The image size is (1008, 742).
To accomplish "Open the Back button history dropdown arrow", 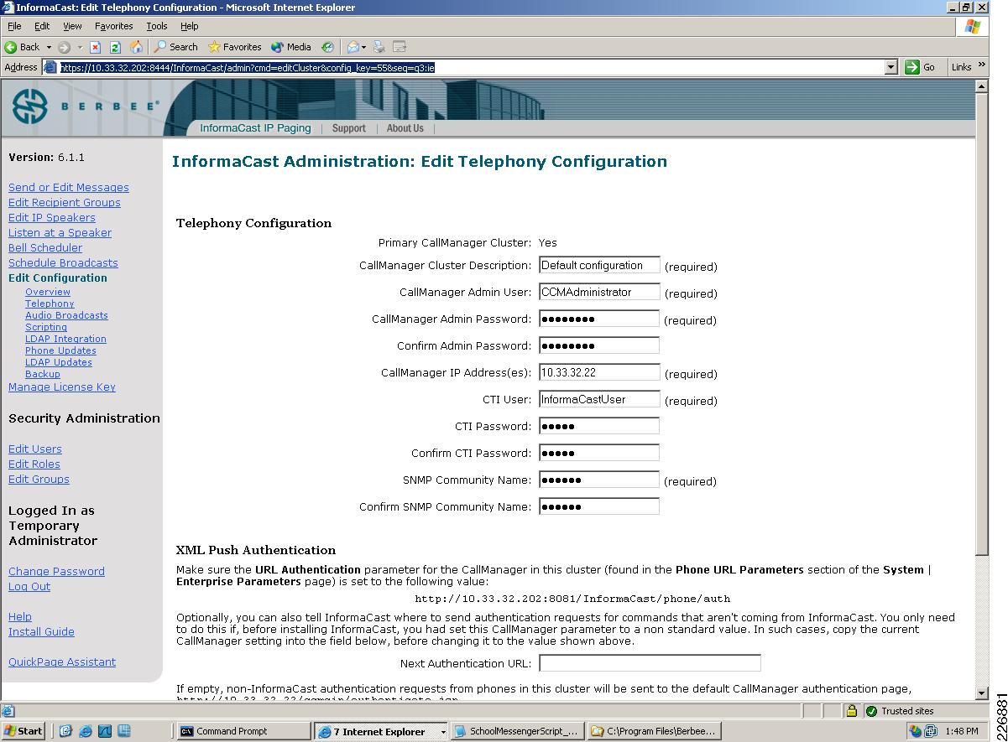I will [x=49, y=47].
